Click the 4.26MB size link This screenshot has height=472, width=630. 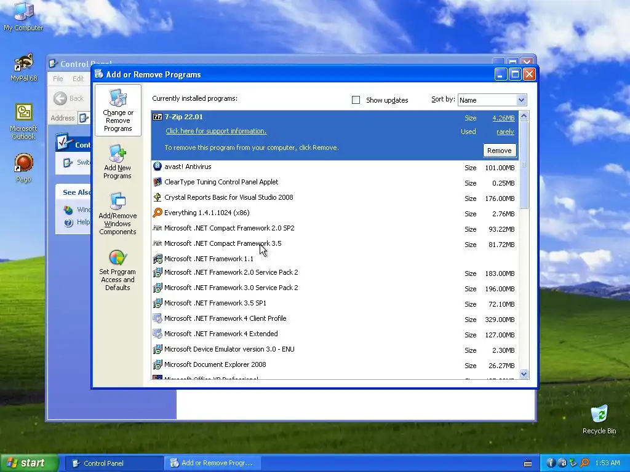[x=503, y=118]
